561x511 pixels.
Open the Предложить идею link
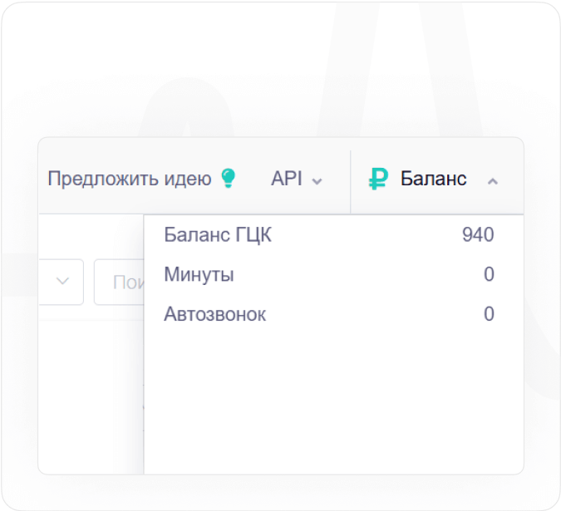[x=130, y=179]
